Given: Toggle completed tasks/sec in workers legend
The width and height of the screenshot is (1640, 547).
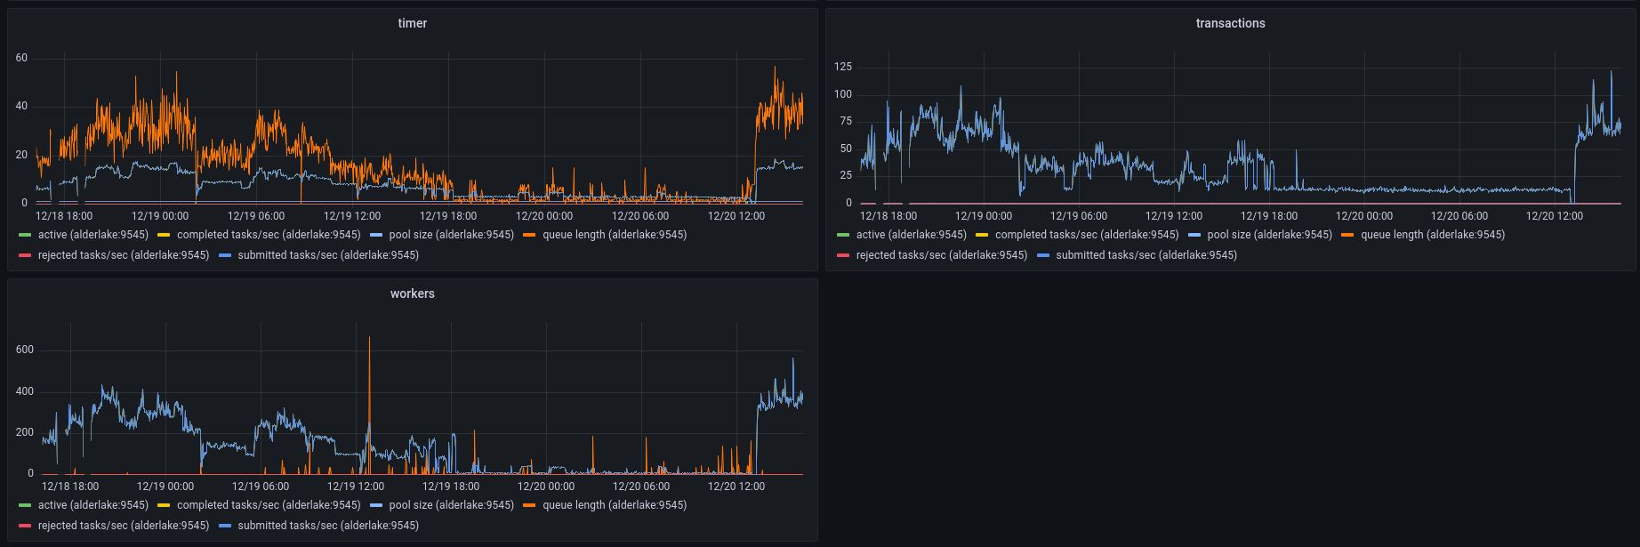Looking at the screenshot, I should 269,505.
